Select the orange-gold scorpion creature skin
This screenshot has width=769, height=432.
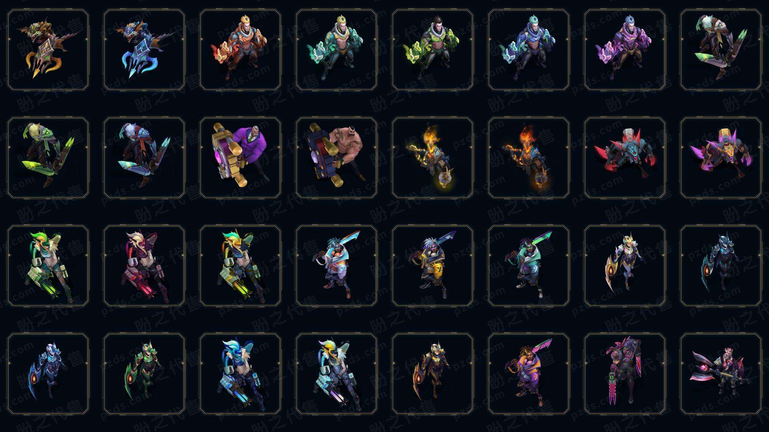[48, 50]
